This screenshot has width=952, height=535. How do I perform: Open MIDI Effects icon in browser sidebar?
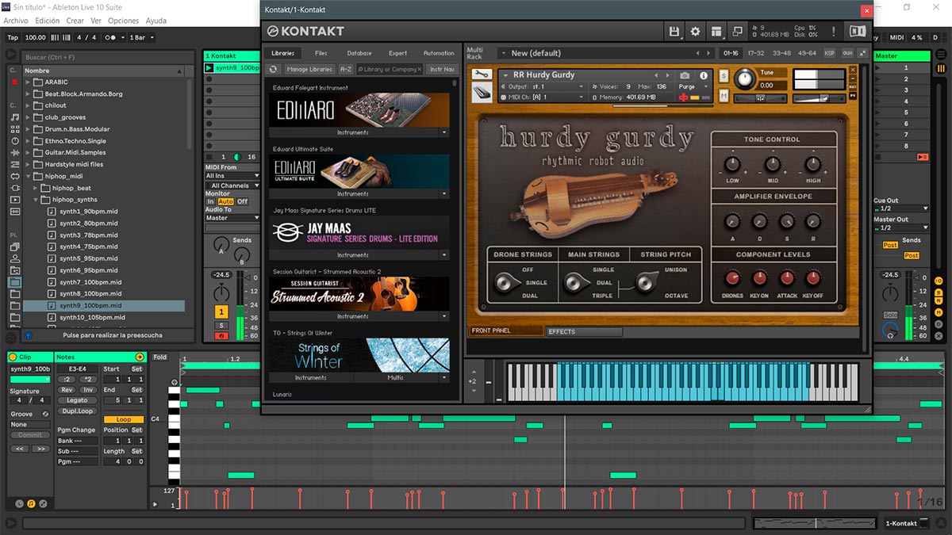click(14, 164)
